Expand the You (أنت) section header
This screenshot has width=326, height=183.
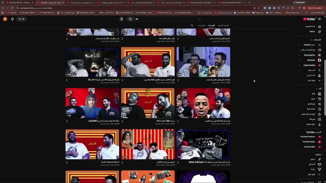pyautogui.click(x=319, y=89)
